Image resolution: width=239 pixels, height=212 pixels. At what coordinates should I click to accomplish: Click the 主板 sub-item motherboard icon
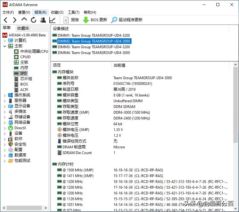click(x=16, y=62)
